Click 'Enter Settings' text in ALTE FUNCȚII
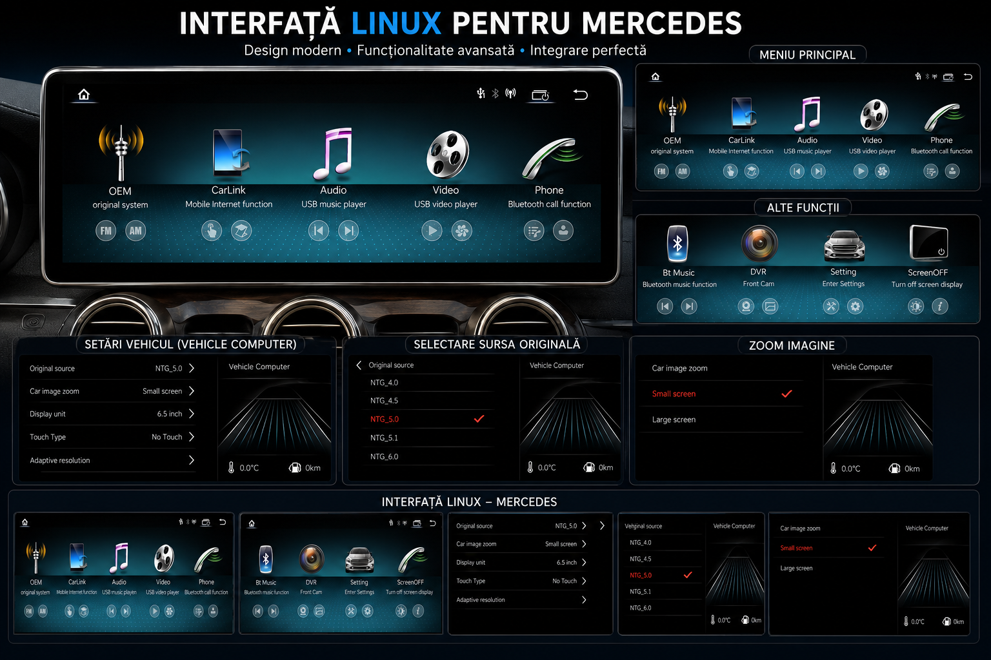 (843, 284)
